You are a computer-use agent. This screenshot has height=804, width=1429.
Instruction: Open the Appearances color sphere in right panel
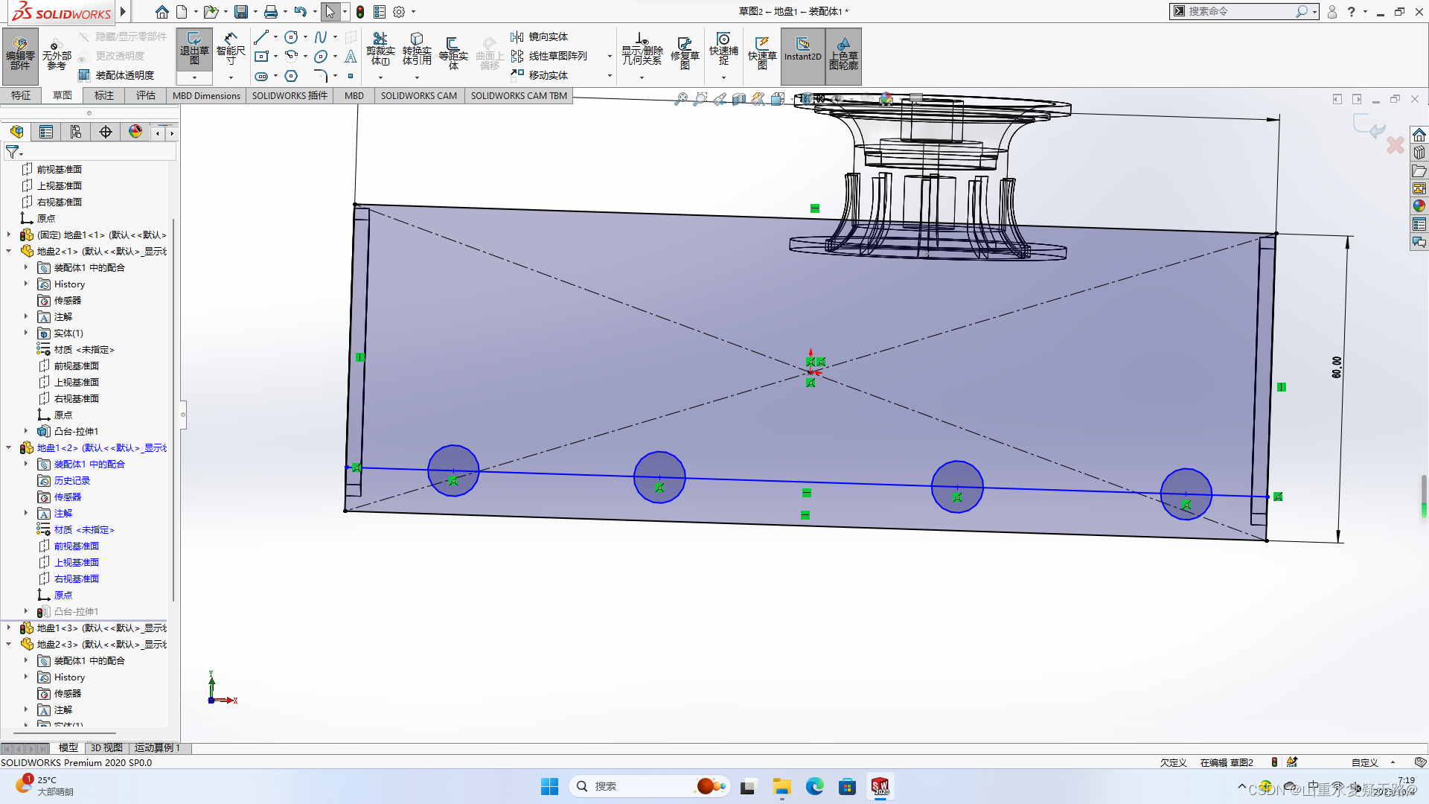[1419, 206]
